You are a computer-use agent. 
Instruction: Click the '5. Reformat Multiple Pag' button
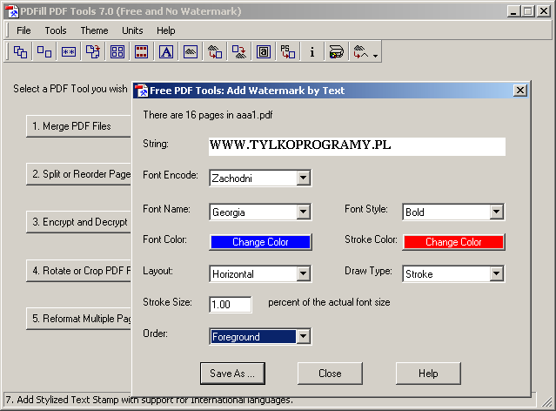tap(78, 319)
